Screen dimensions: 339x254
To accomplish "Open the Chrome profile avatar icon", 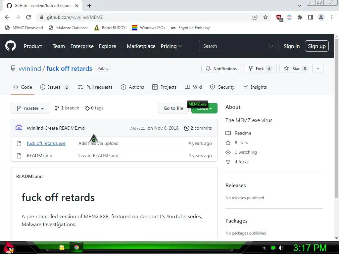I will (321, 17).
